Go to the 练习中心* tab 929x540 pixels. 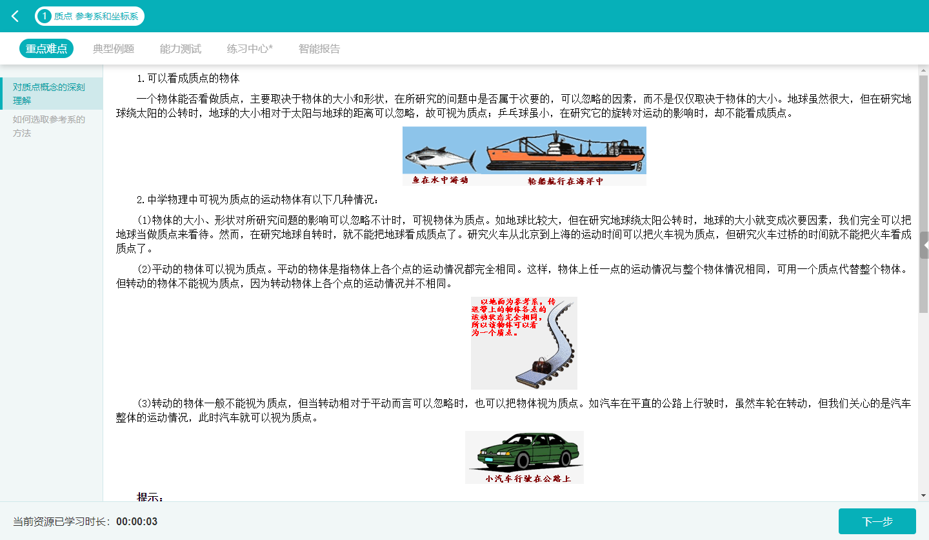click(x=250, y=48)
